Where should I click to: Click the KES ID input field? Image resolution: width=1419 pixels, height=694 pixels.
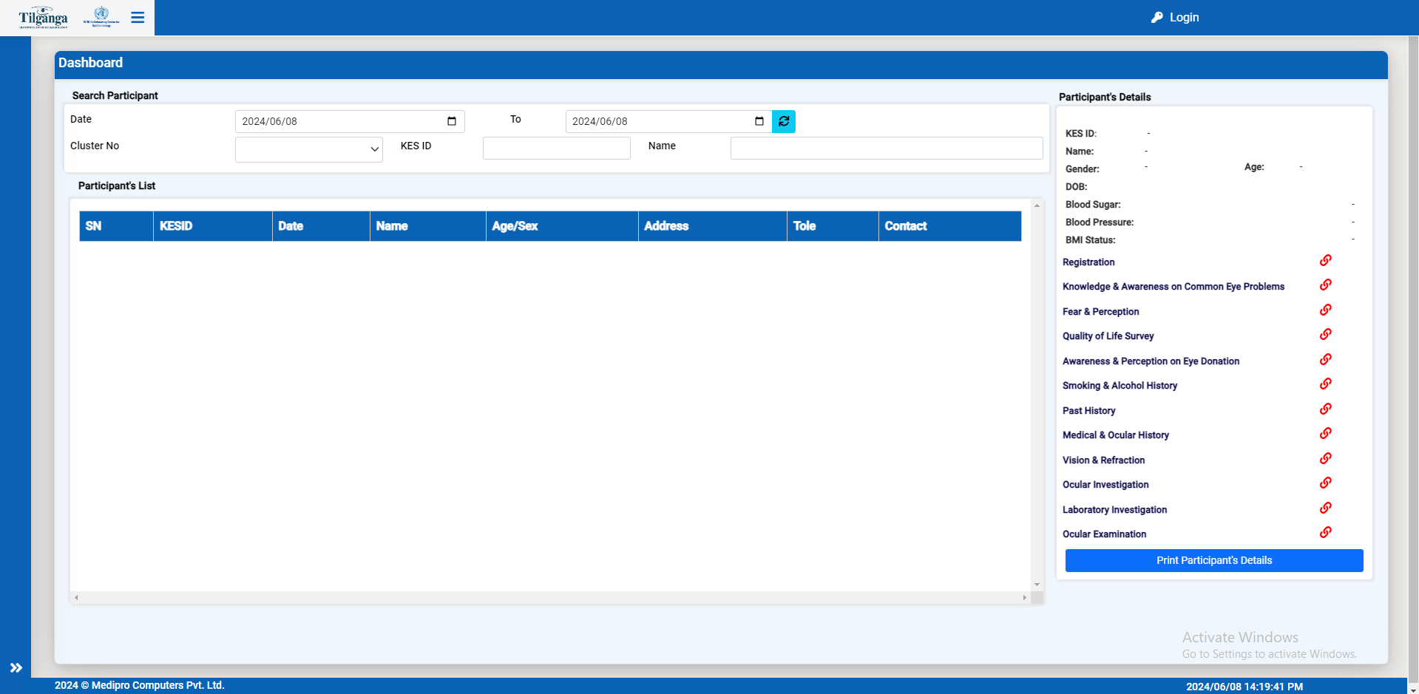pos(556,148)
